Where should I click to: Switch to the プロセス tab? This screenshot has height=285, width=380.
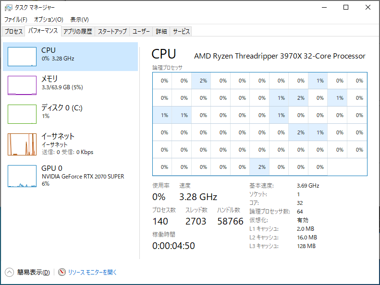click(14, 32)
